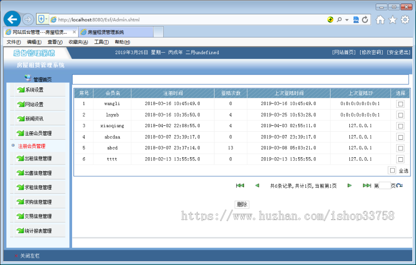Expand the 求购信息管理 sidebar section
The height and width of the screenshot is (265, 416).
click(38, 202)
